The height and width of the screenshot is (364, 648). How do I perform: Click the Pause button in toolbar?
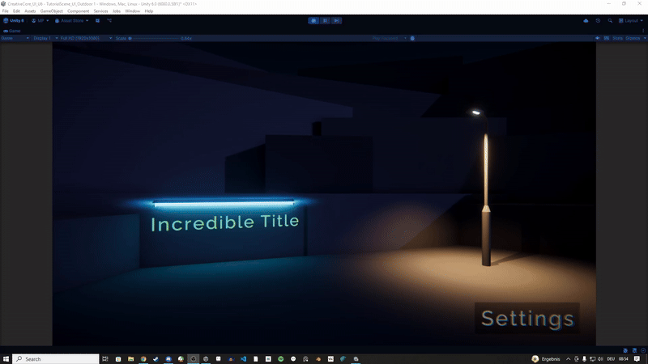click(324, 20)
